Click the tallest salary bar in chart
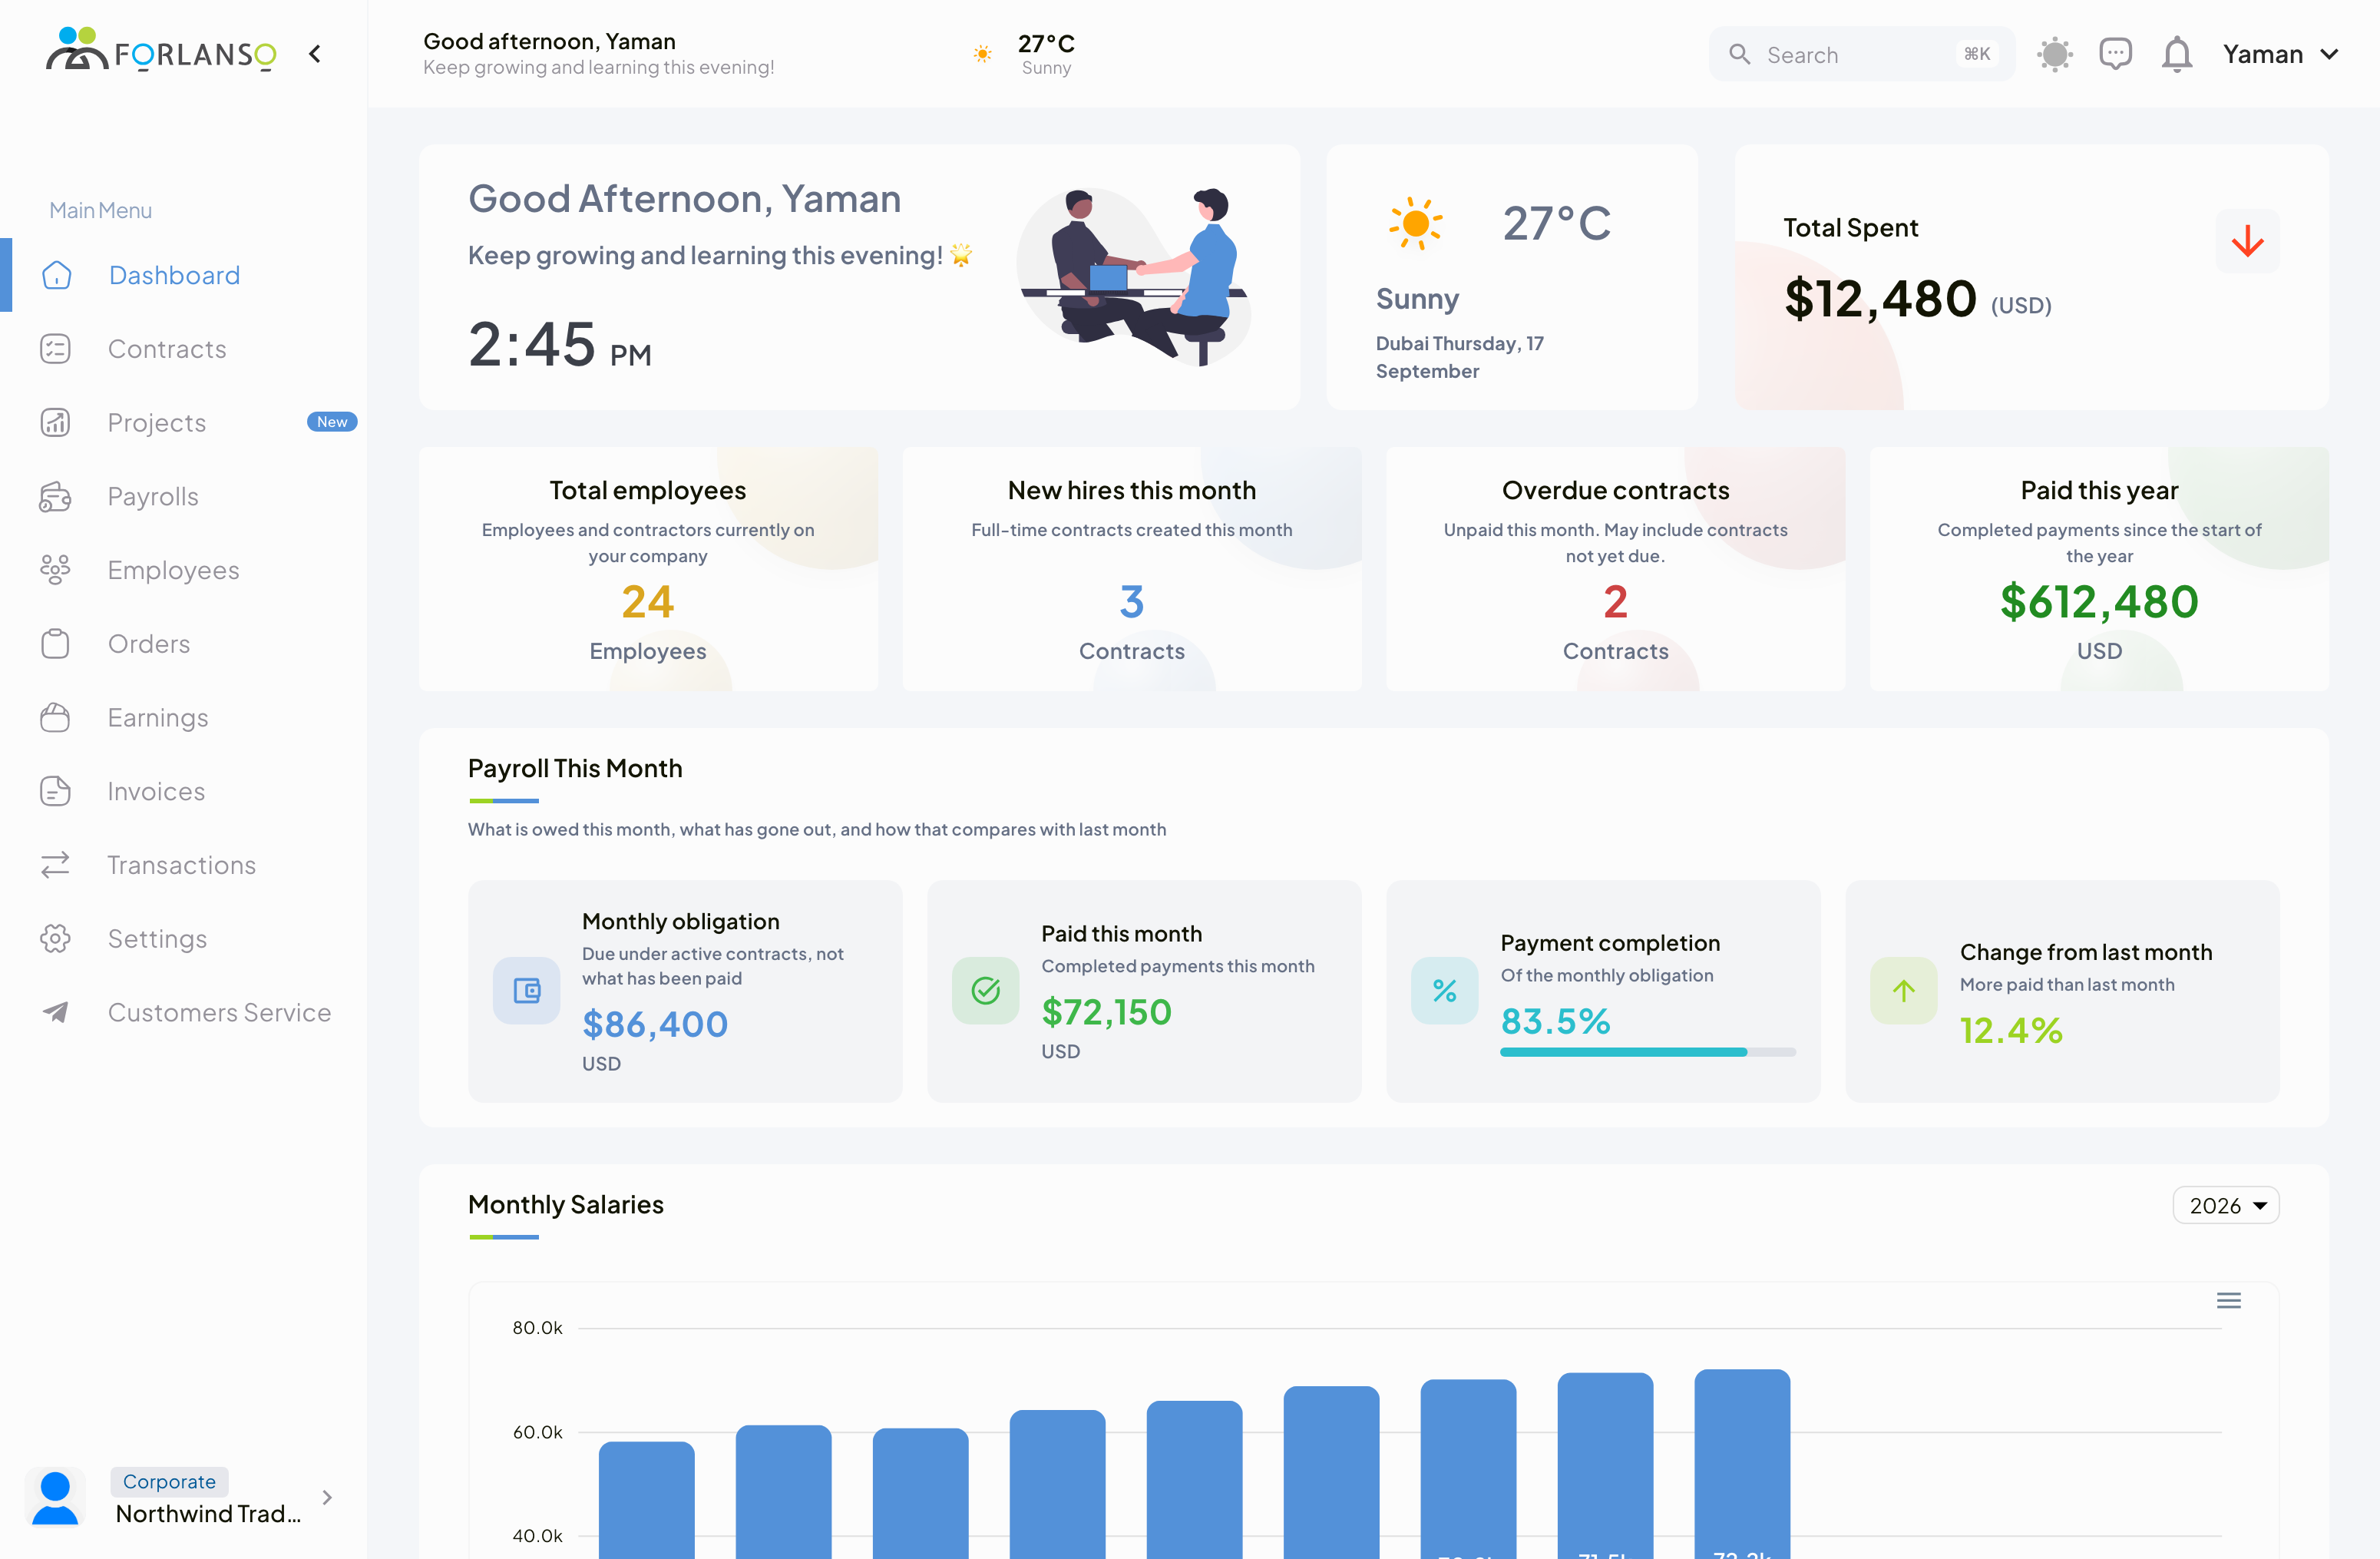2380x1559 pixels. click(x=1742, y=1464)
